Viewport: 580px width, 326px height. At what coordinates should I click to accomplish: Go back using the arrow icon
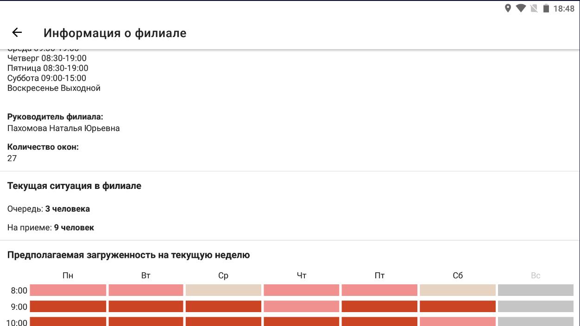17,32
